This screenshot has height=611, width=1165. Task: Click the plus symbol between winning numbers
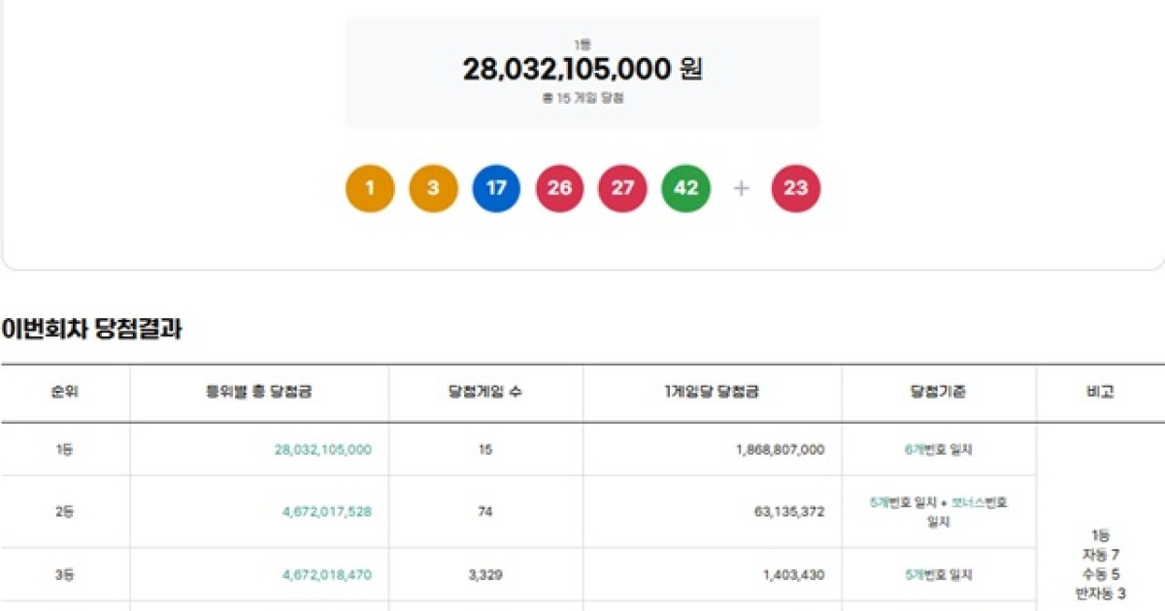pos(740,188)
